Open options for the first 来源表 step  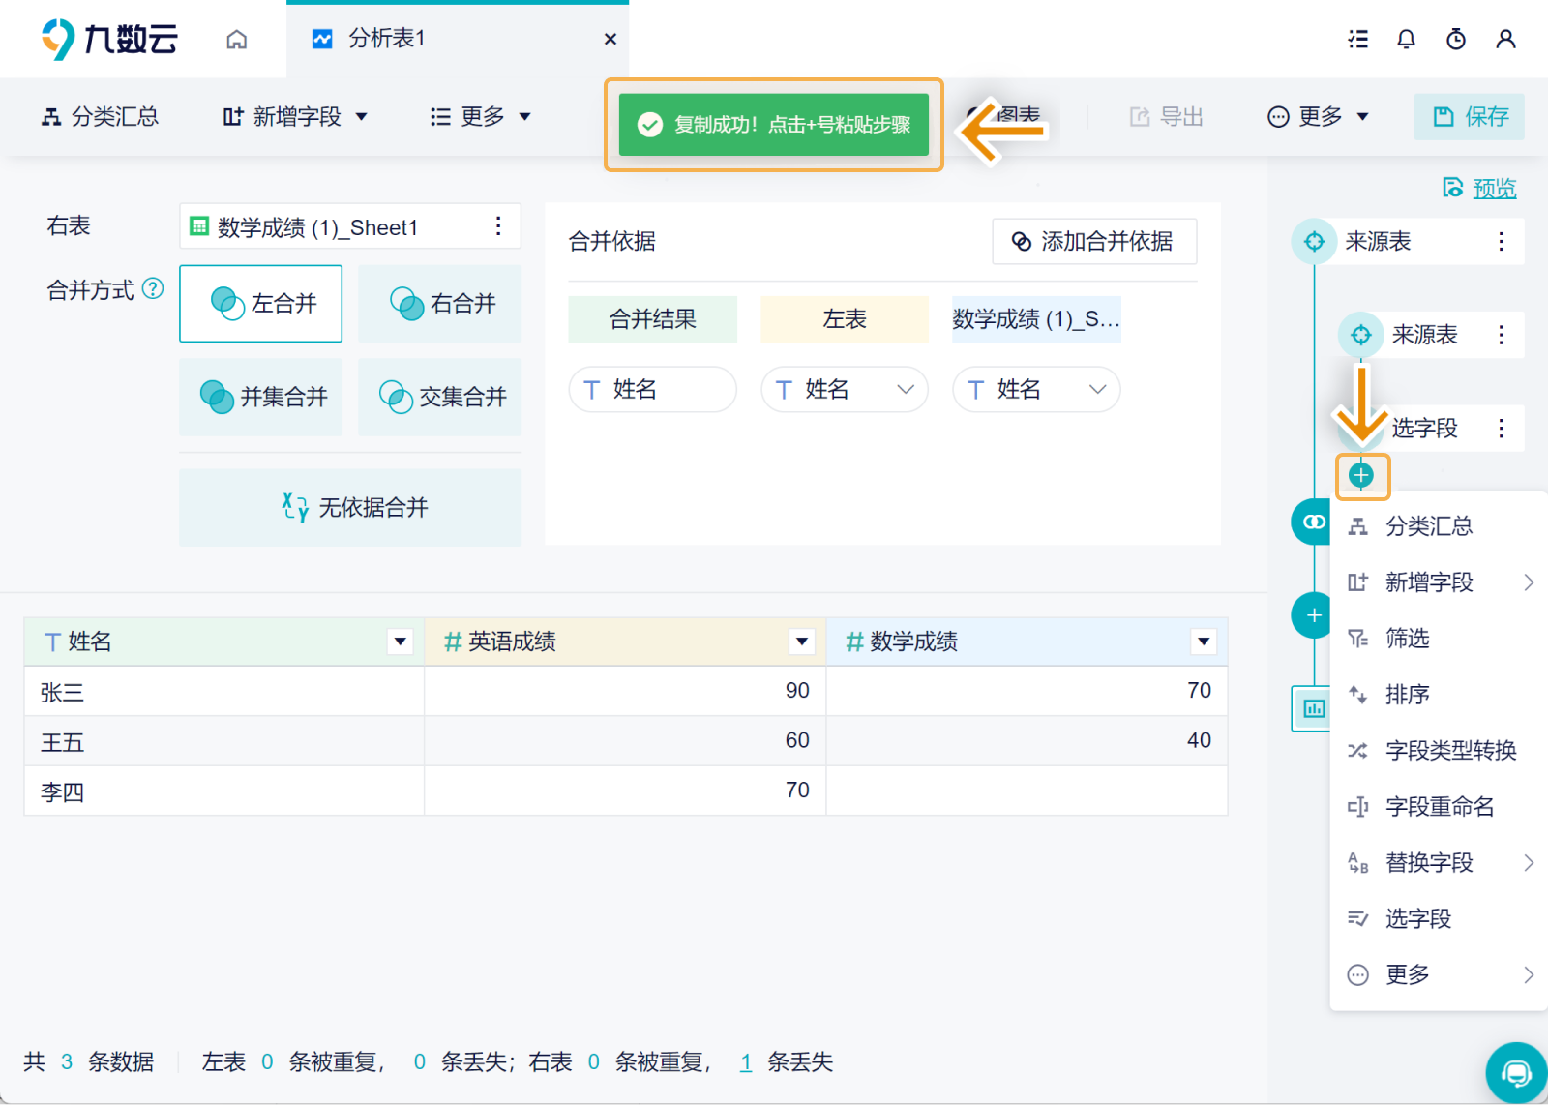click(1501, 241)
